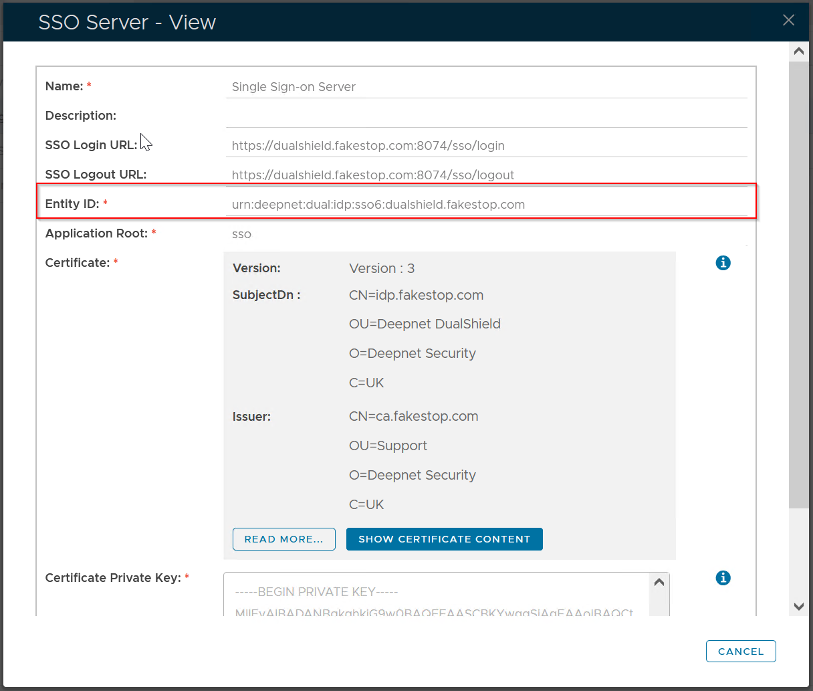
Task: Click the SubjectDn CN=idp.fakestop.com value
Action: point(416,296)
